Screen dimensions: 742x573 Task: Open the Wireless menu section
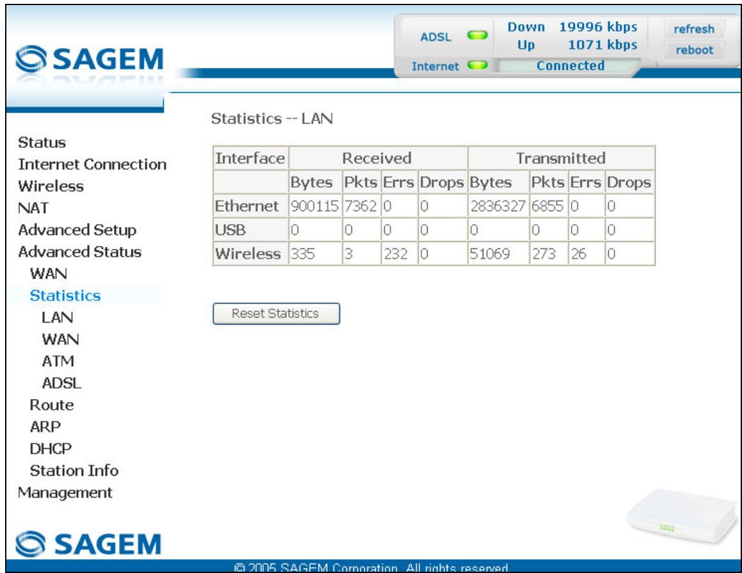coord(51,186)
